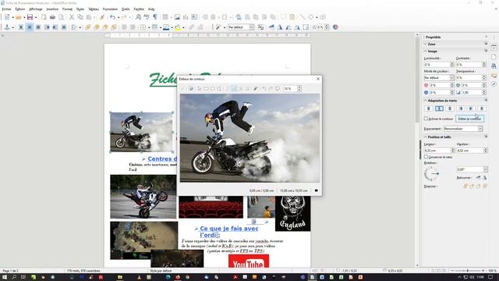Collapse the Position et taille section
499x281 pixels.
click(x=426, y=137)
